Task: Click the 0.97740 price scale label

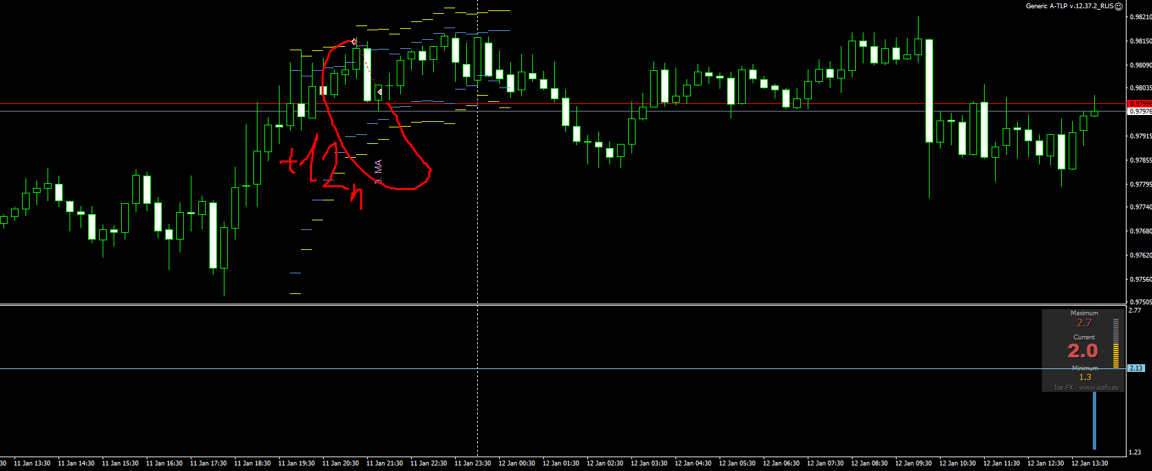Action: pos(1140,207)
